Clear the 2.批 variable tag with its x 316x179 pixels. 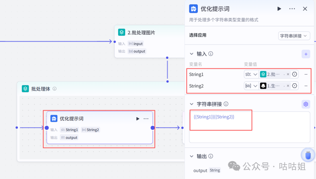288,74
